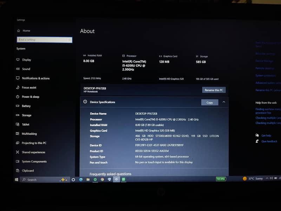Click the Graphics Card icon in summary

[x=161, y=56]
